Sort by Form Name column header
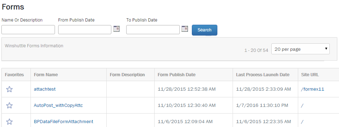 pos(46,75)
